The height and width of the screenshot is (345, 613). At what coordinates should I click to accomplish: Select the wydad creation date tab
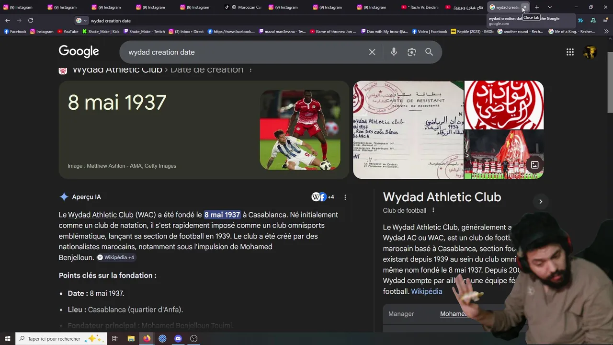[505, 7]
